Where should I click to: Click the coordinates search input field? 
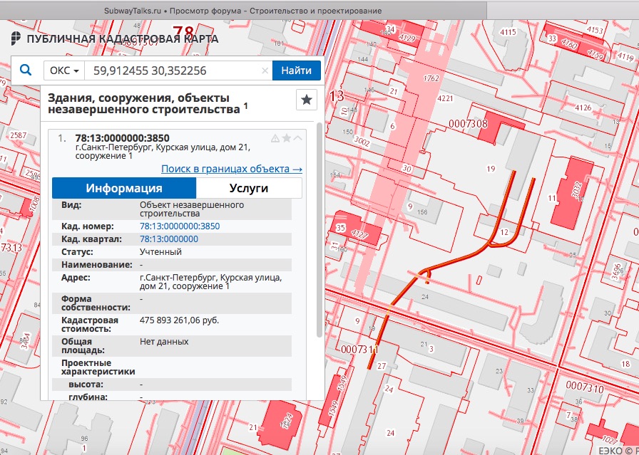(170, 70)
